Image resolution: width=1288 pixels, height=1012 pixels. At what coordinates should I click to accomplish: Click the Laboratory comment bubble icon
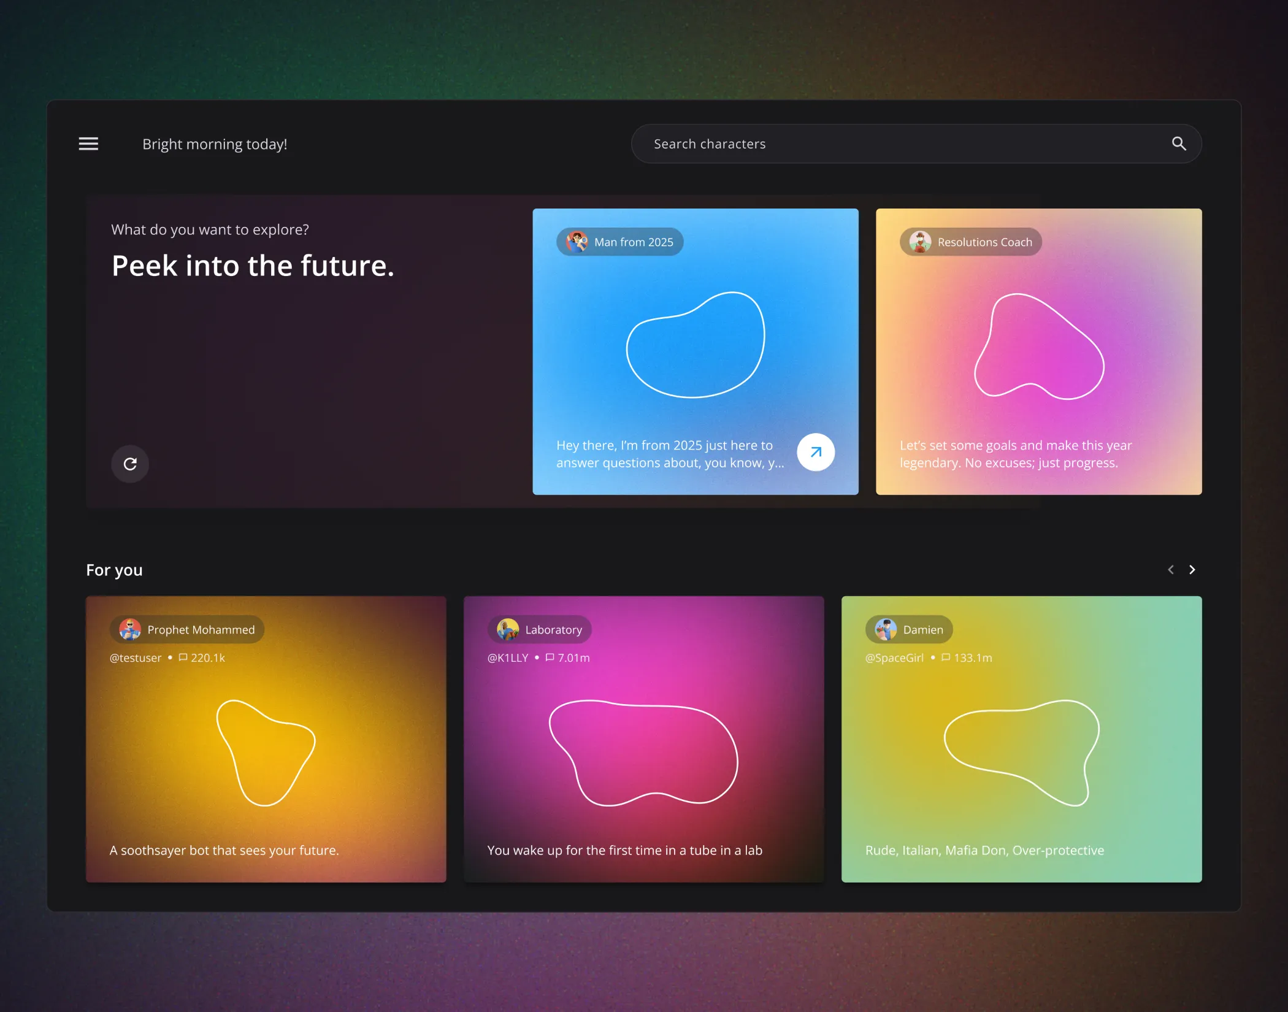coord(548,657)
